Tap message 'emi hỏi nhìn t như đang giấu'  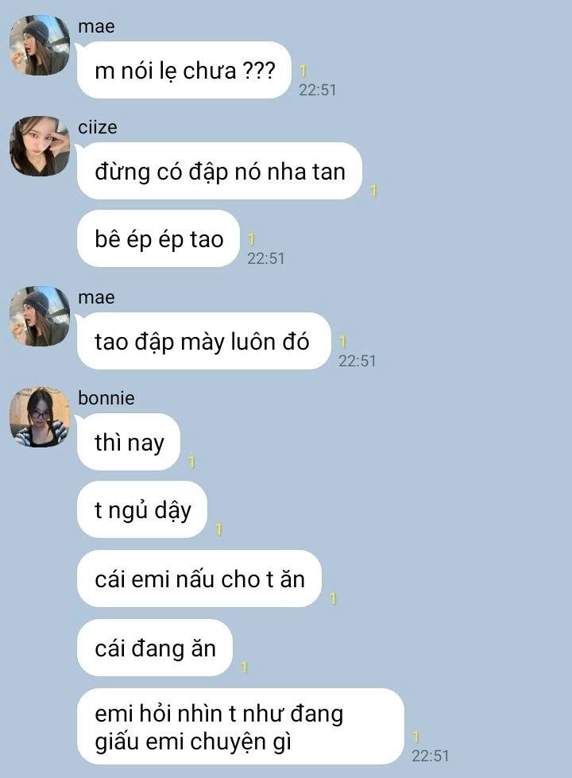241,727
